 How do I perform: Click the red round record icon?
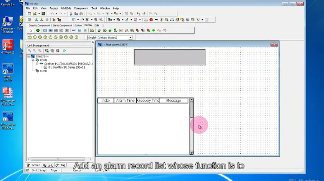151,20
